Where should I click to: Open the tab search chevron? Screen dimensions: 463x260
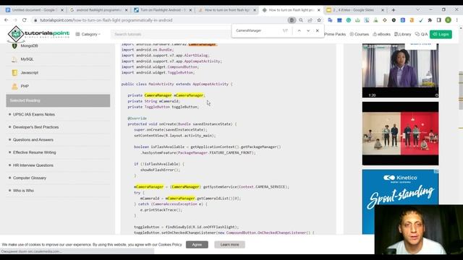click(x=418, y=9)
